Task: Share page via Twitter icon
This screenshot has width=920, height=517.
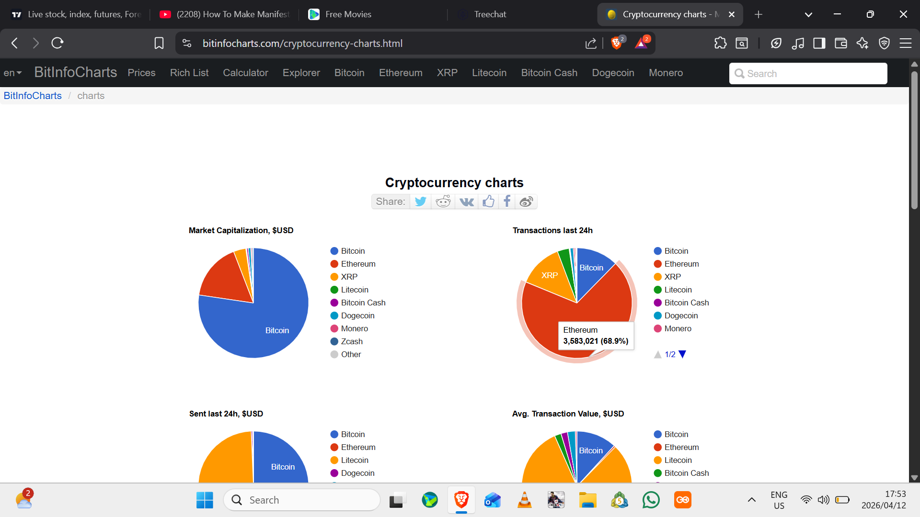Action: click(x=420, y=202)
